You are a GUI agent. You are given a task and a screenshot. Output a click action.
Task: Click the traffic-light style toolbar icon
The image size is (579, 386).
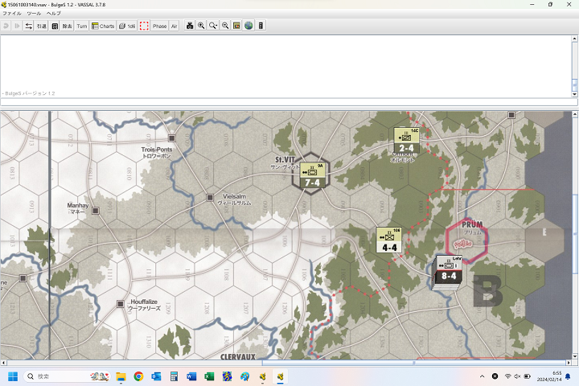point(261,26)
